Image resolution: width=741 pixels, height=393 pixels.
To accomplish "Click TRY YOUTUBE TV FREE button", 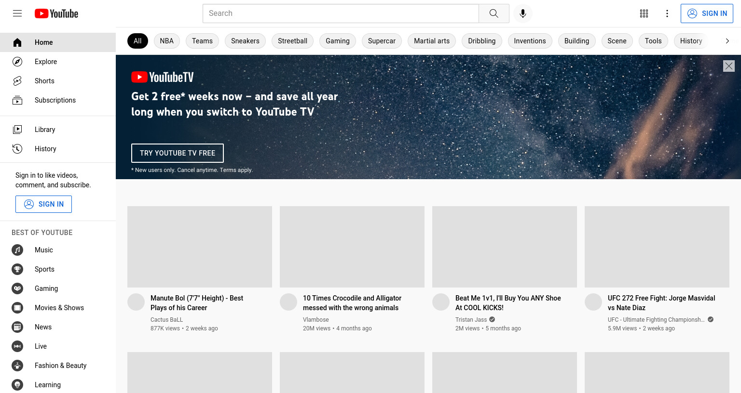I will tap(178, 153).
